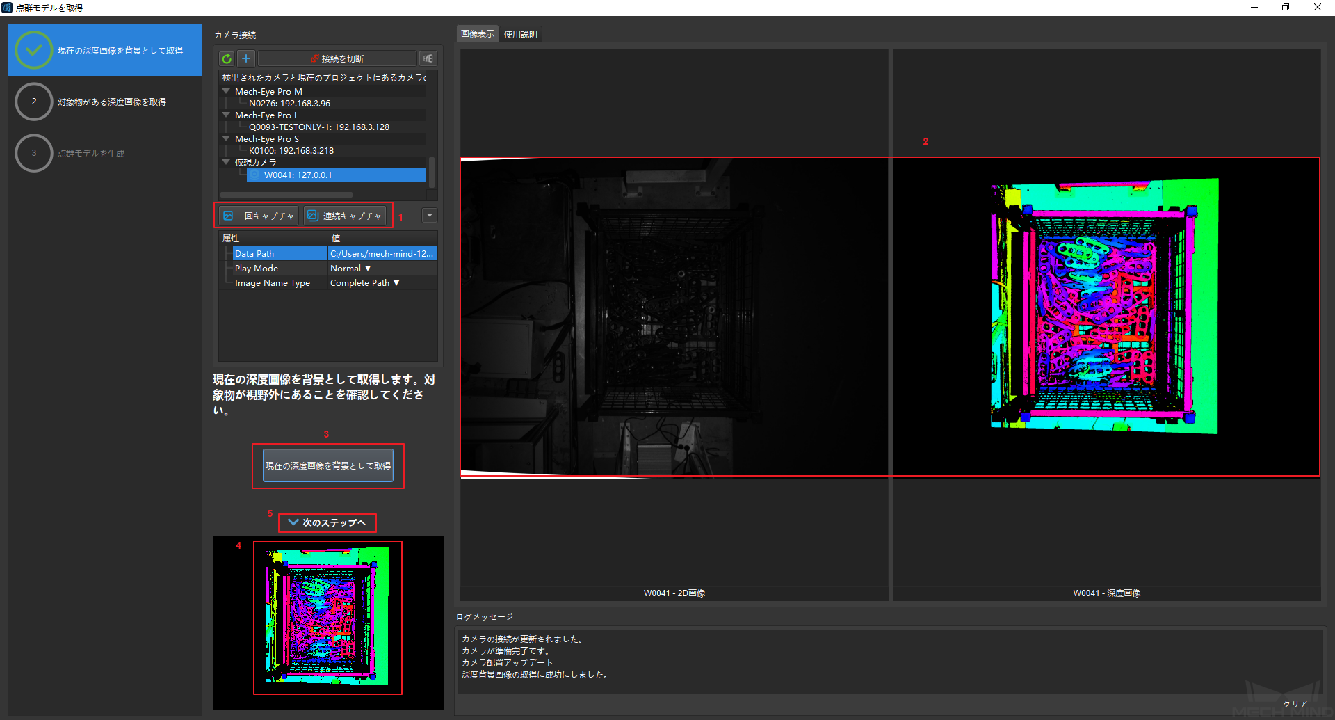Collapse the 仮想カメラ tree node
The height and width of the screenshot is (720, 1335).
point(226,162)
